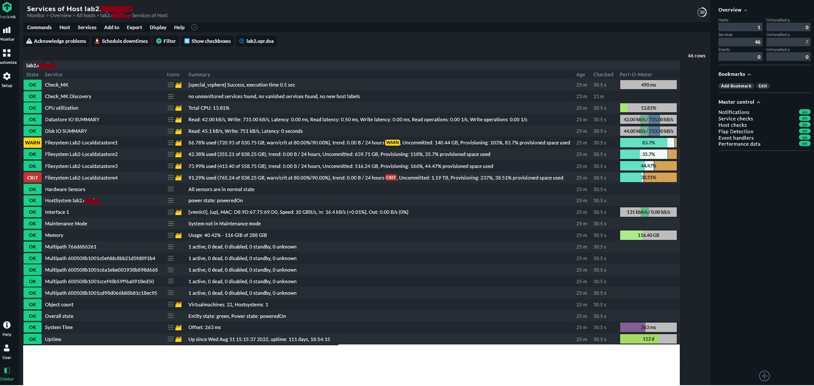Collapse the Overview panel

[746, 10]
